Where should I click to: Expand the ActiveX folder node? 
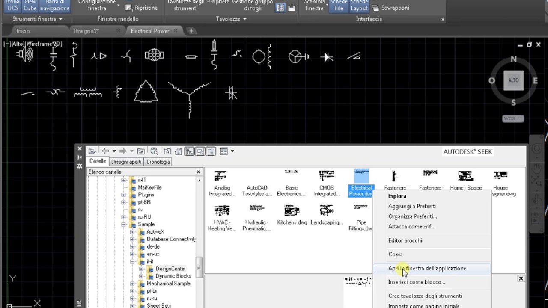click(132, 232)
